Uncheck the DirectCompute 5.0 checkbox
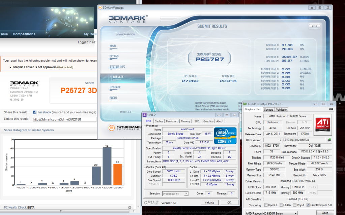 coord(309,205)
